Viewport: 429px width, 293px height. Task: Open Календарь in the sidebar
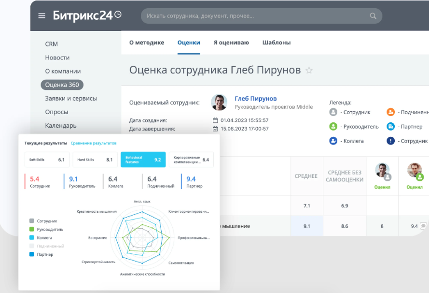click(x=61, y=126)
